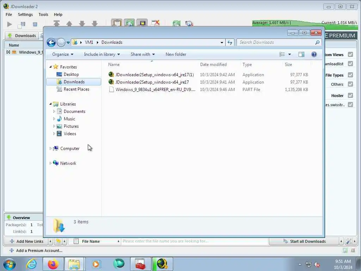Toggle the yellow-square framed JDownloader toolbar icon
361x271 pixels.
142,23
